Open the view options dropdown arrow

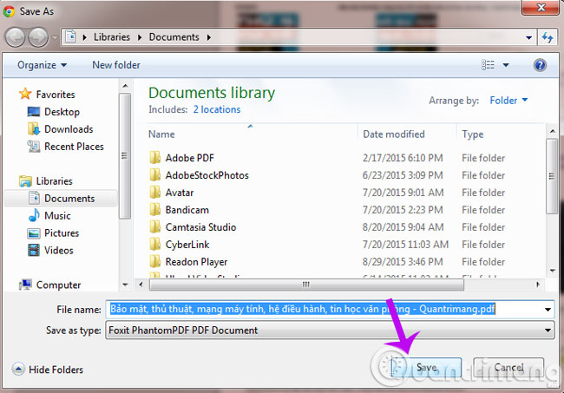[x=506, y=65]
